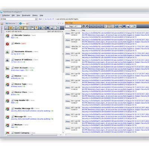Click the Source IP Address report icon
This screenshot has height=149, width=149.
pyautogui.click(x=7, y=60)
